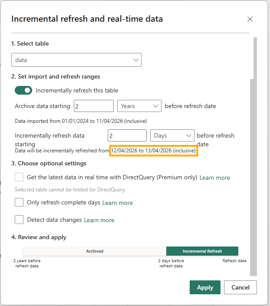Close the Incremental refresh dialog
This screenshot has width=270, height=306.
pyautogui.click(x=250, y=19)
